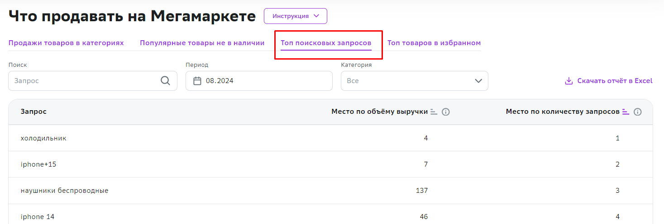The image size is (664, 224).
Task: Switch to Популярные товары не в наличии tab
Action: pyautogui.click(x=202, y=43)
